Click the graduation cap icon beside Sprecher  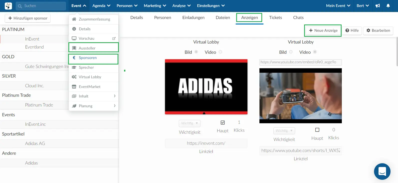[x=74, y=67]
